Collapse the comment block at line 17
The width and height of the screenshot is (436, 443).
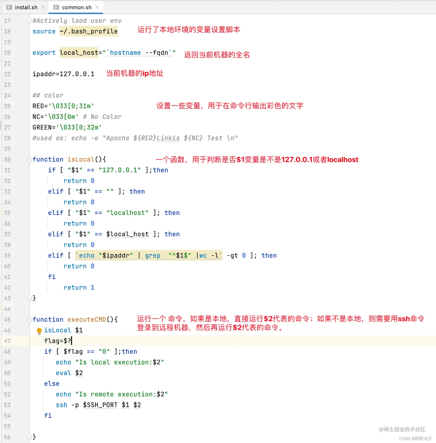pyautogui.click(x=29, y=20)
